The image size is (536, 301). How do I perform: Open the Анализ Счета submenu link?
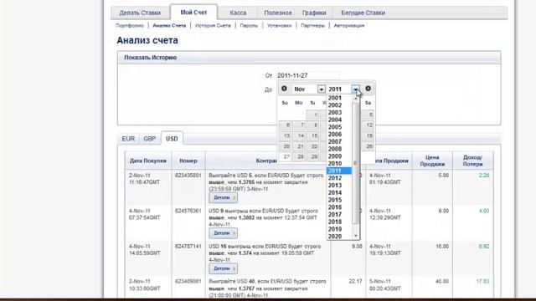(x=169, y=26)
